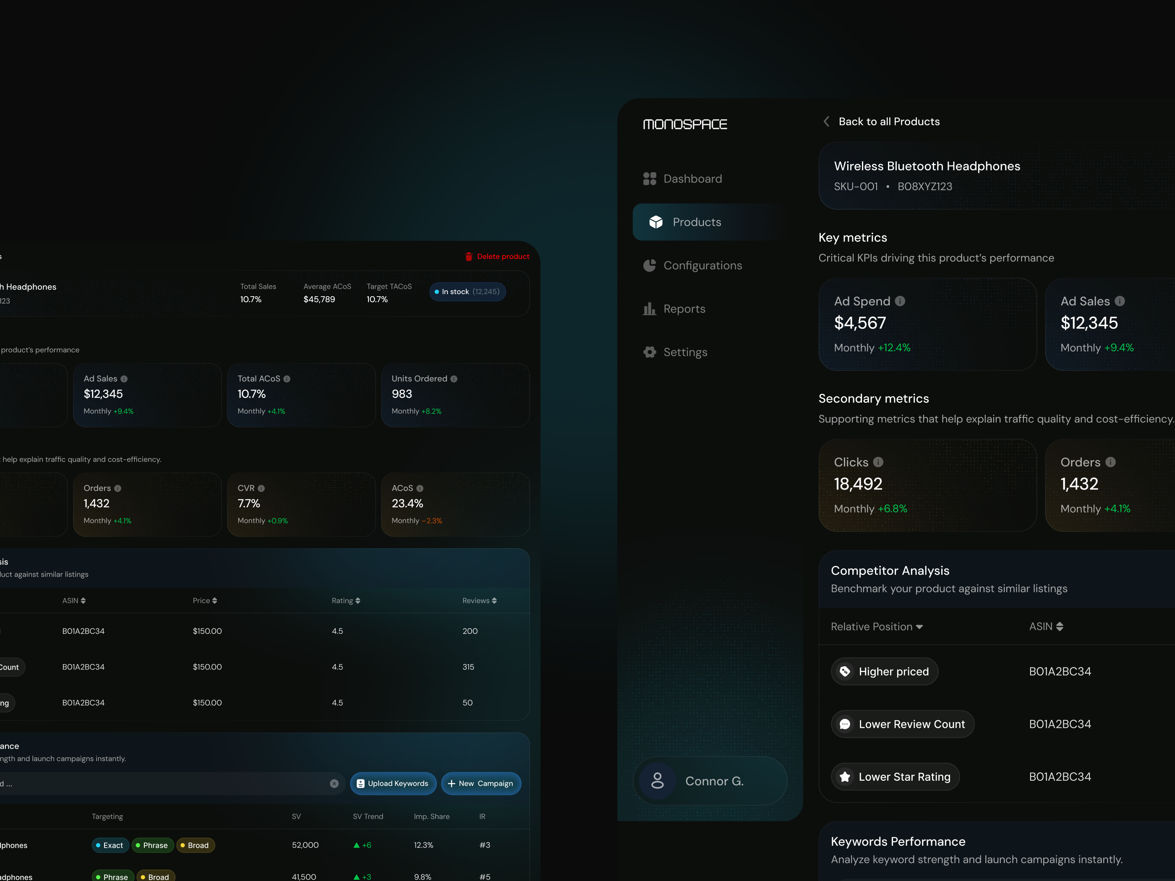This screenshot has height=881, width=1175.
Task: Click the Total Sales 10.7% value
Action: (x=251, y=299)
